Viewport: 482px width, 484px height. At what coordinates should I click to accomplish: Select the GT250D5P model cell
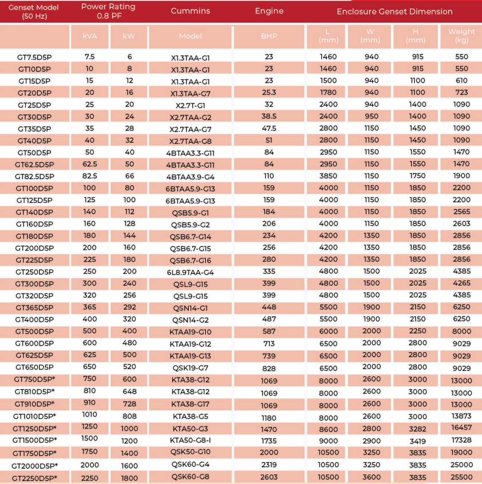point(34,272)
